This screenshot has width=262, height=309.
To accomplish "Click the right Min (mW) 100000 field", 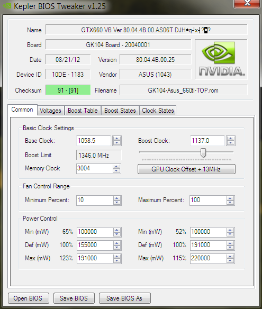I will (208, 232).
